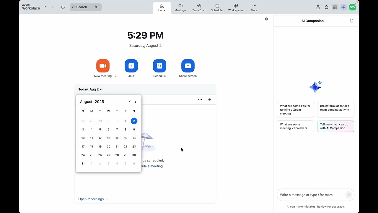Open the More tab menu
The height and width of the screenshot is (213, 378).
pyautogui.click(x=254, y=8)
